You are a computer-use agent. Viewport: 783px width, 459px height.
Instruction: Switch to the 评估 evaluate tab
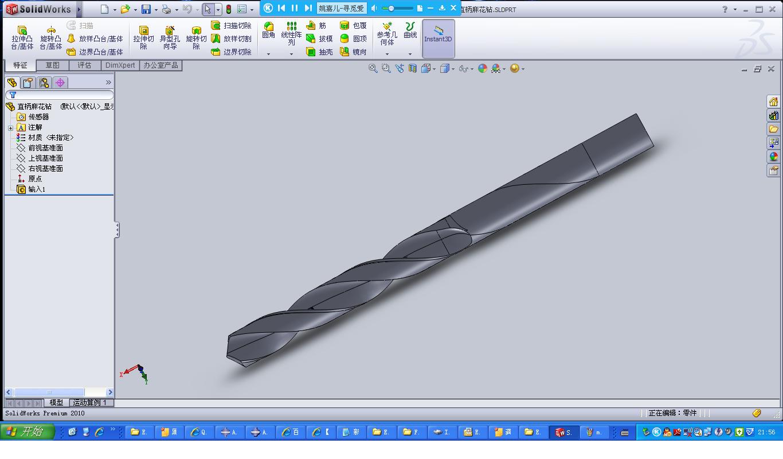point(84,65)
